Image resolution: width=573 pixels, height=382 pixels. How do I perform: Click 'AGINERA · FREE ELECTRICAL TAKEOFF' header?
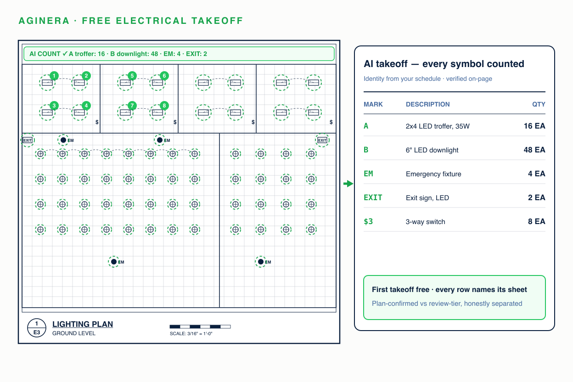click(131, 21)
